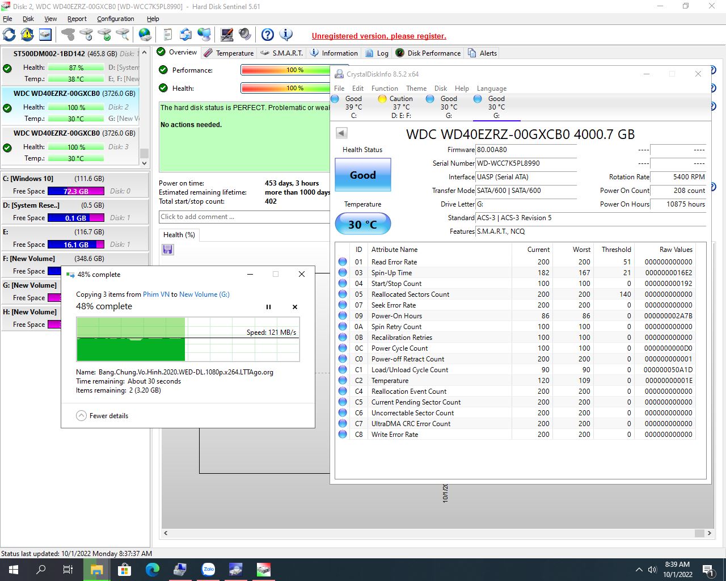Click the disk panel toolbar icon
This screenshot has width=726, height=581.
coord(45,35)
